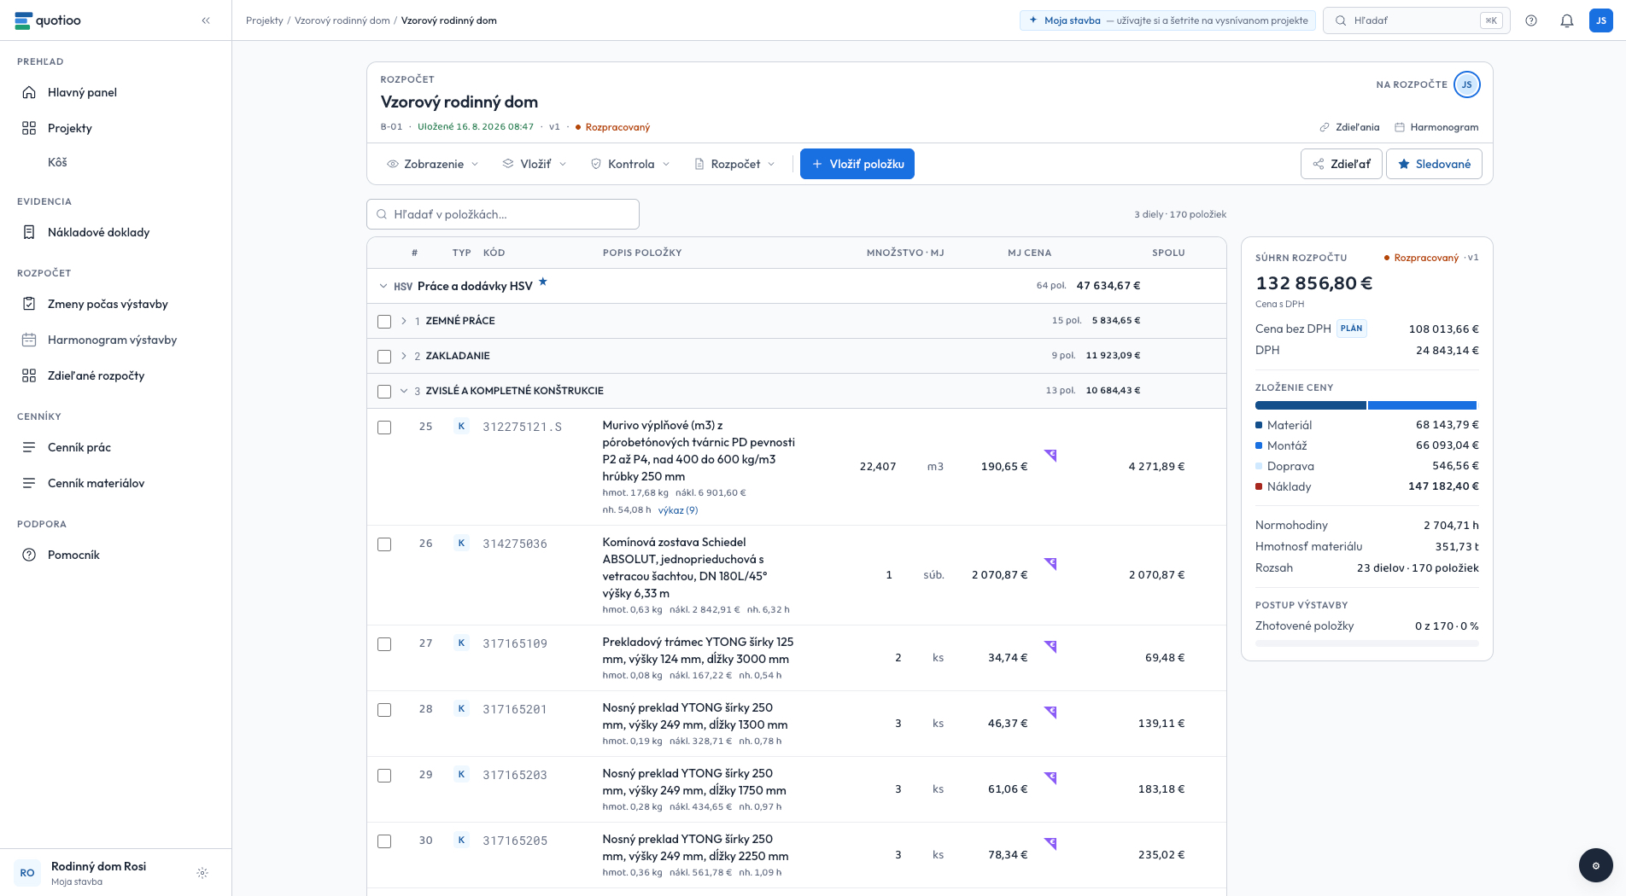Click Zdieľať button
The image size is (1626, 896).
click(x=1341, y=164)
